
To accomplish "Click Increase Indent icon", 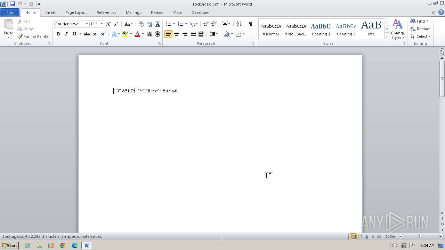I will pyautogui.click(x=214, y=24).
